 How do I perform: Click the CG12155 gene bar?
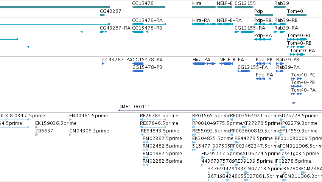244,7
